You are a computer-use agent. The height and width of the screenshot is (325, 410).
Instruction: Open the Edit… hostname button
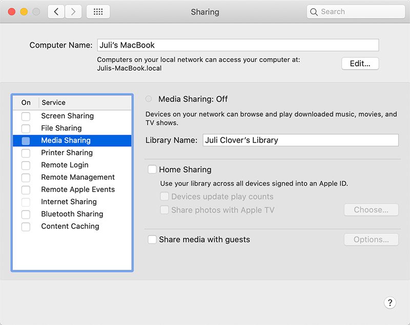click(x=360, y=63)
